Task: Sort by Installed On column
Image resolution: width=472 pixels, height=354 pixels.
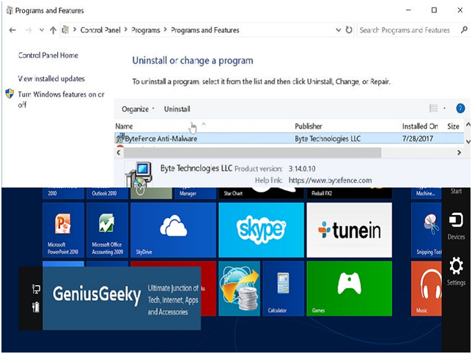Action: tap(420, 127)
